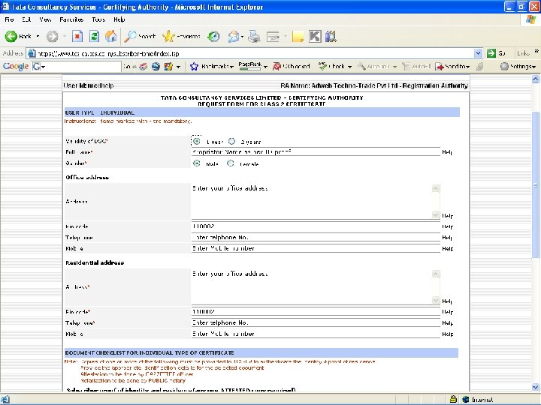Click the green Go arrow button
Viewport: 541px width, 405px height.
491,53
